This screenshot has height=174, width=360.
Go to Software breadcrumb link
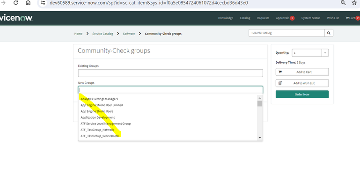pyautogui.click(x=129, y=34)
